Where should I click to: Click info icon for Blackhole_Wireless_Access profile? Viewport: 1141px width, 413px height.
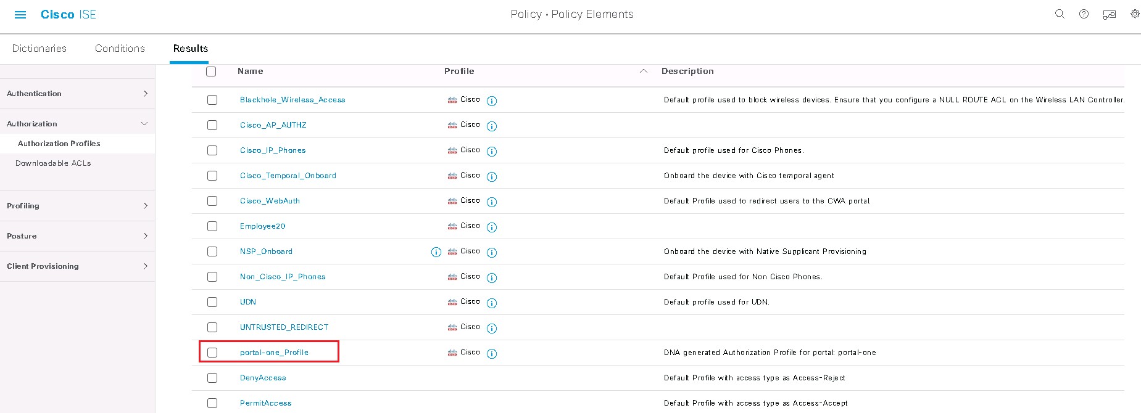click(x=492, y=100)
